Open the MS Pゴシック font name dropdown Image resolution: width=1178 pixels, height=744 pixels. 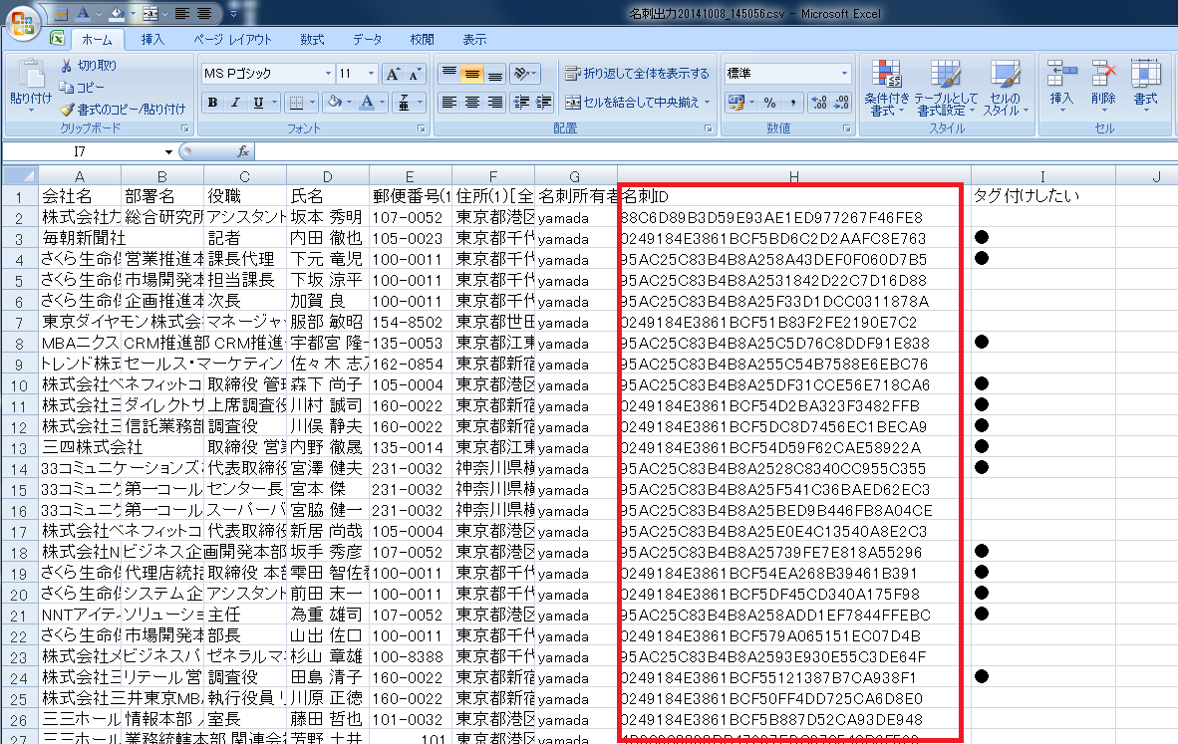328,74
